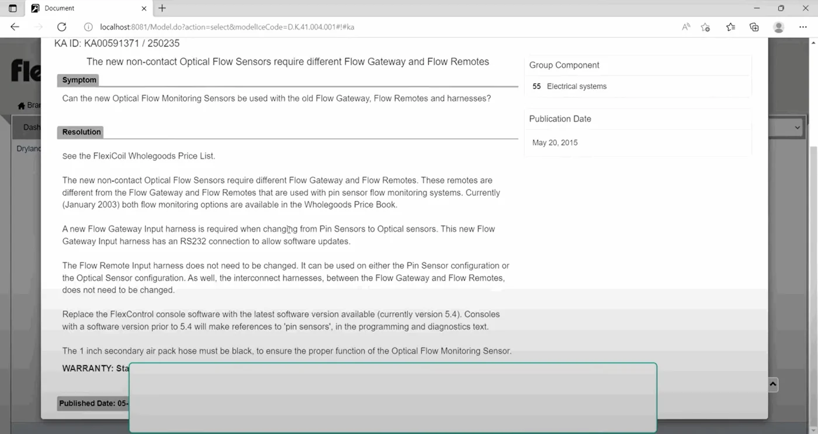View site information icon in address bar
This screenshot has width=818, height=434.
(x=89, y=27)
